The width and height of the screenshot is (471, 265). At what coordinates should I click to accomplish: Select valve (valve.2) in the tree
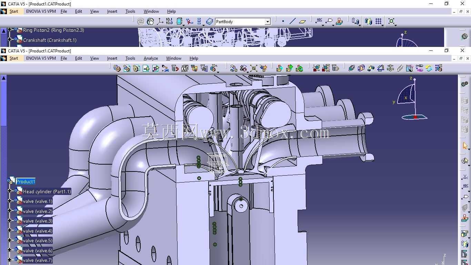point(38,211)
